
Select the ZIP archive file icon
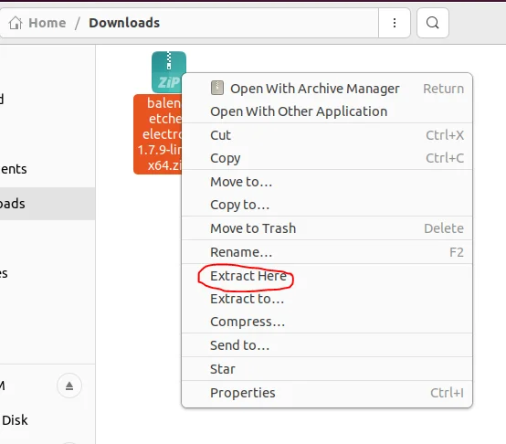click(169, 72)
